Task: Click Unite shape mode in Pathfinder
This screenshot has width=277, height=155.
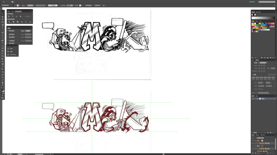Action: pos(9,17)
